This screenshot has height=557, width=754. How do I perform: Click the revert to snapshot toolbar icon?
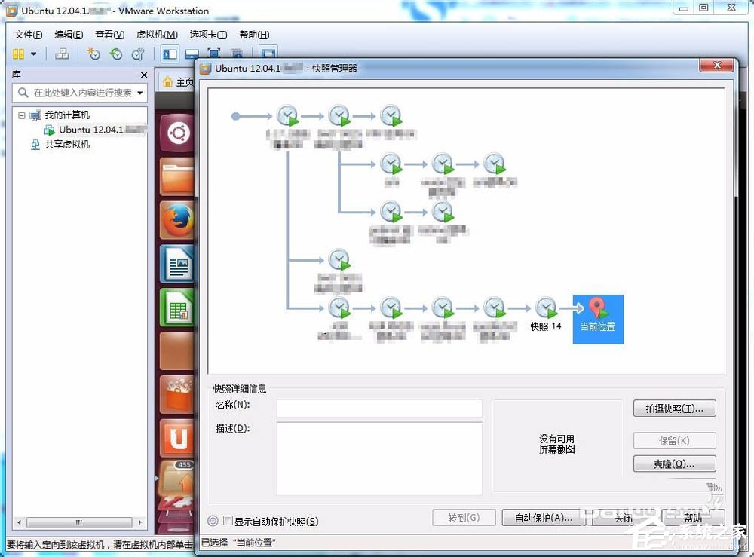116,54
